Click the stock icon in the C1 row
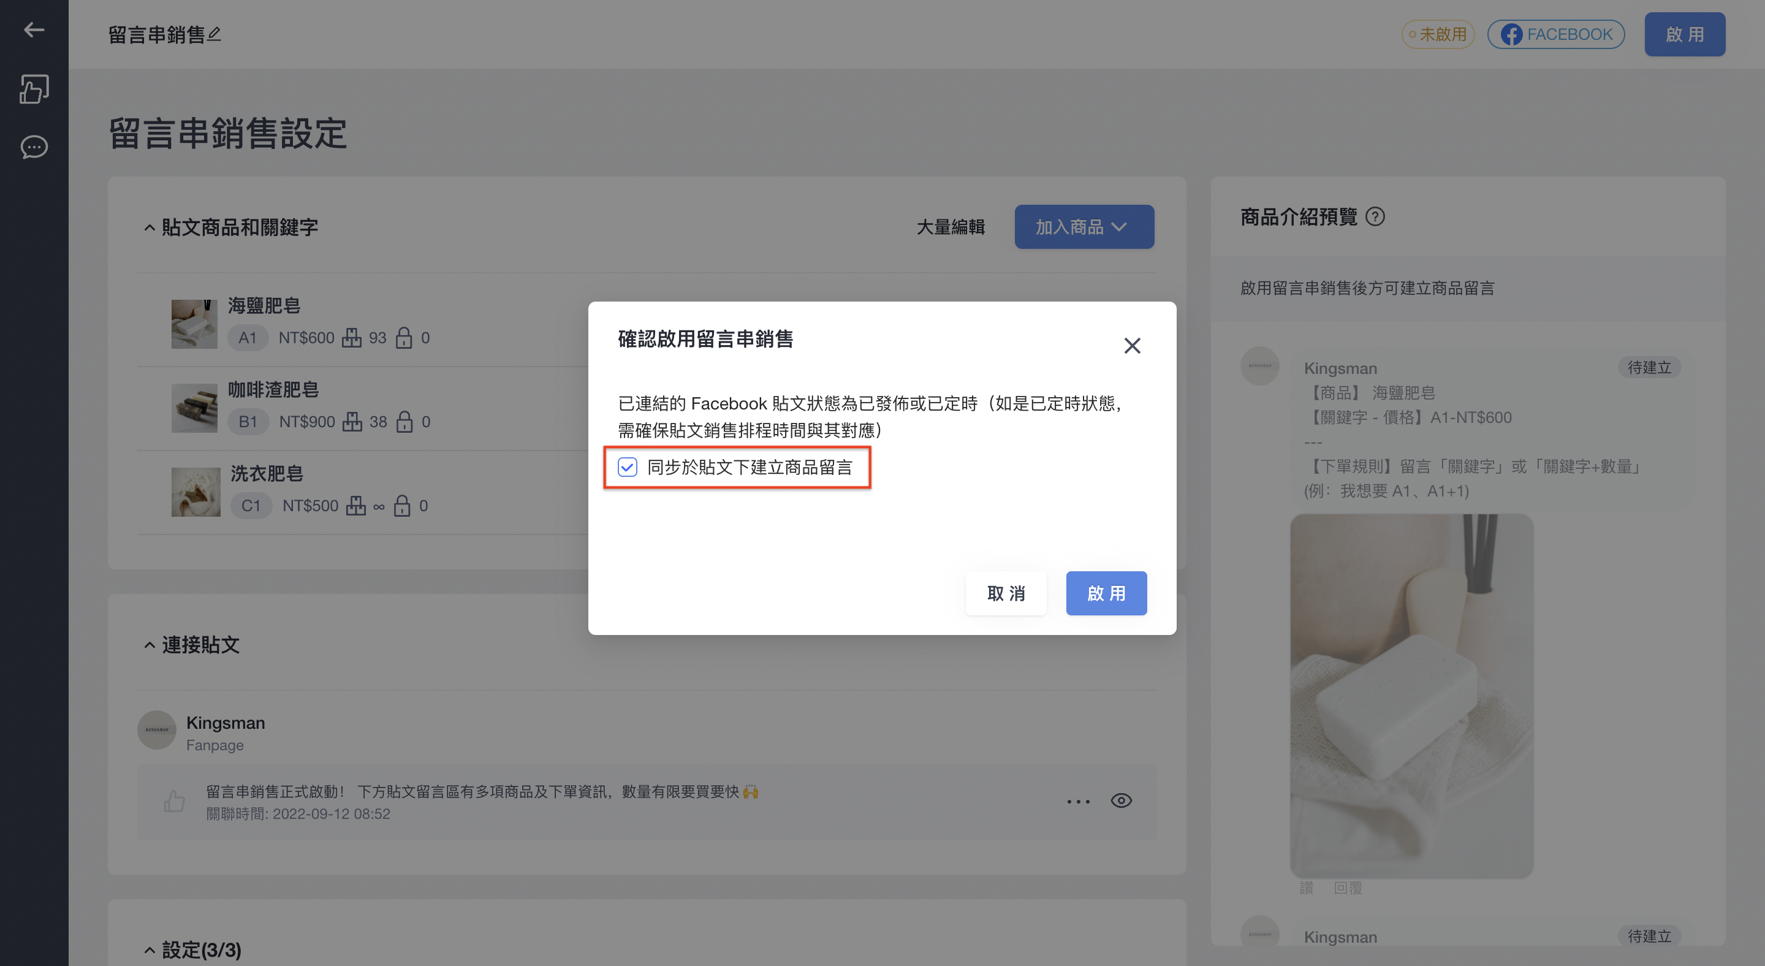Image resolution: width=1765 pixels, height=966 pixels. (355, 506)
